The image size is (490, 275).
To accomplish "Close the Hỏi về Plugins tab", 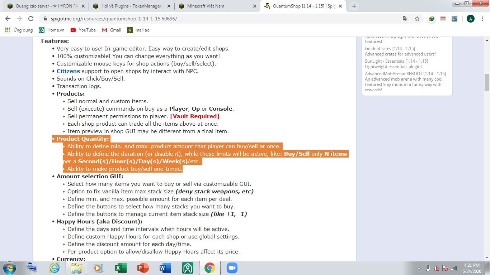I will 169,6.
